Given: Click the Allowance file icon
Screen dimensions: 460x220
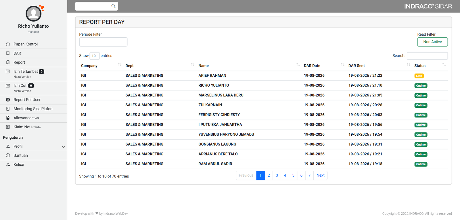Looking at the screenshot, I should click(x=8, y=118).
